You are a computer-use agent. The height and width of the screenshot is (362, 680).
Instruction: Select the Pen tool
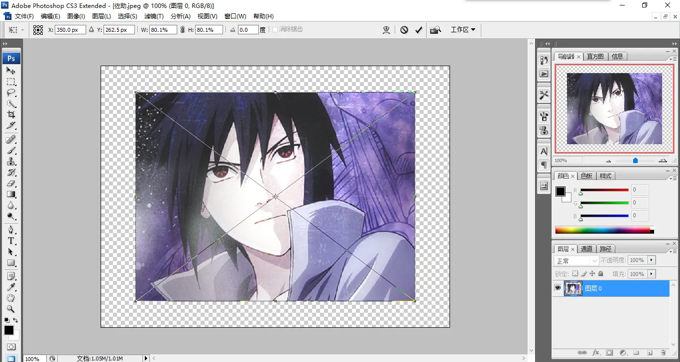pos(11,230)
